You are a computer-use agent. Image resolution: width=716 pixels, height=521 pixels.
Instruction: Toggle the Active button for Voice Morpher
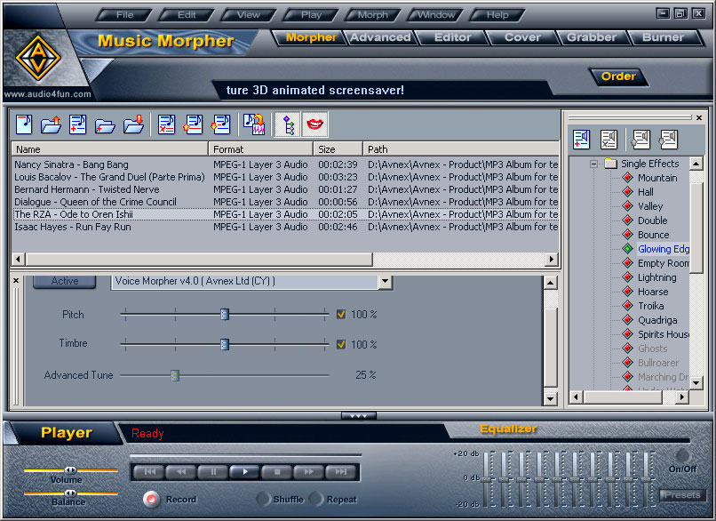tap(64, 281)
